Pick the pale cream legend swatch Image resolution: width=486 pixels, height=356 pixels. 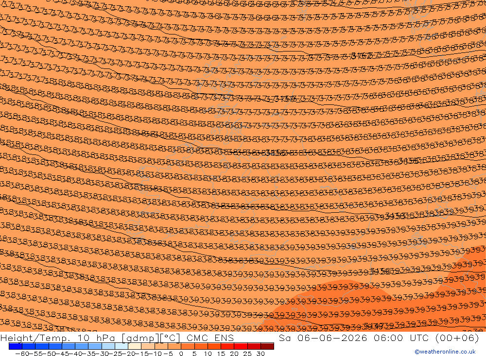tap(135, 346)
